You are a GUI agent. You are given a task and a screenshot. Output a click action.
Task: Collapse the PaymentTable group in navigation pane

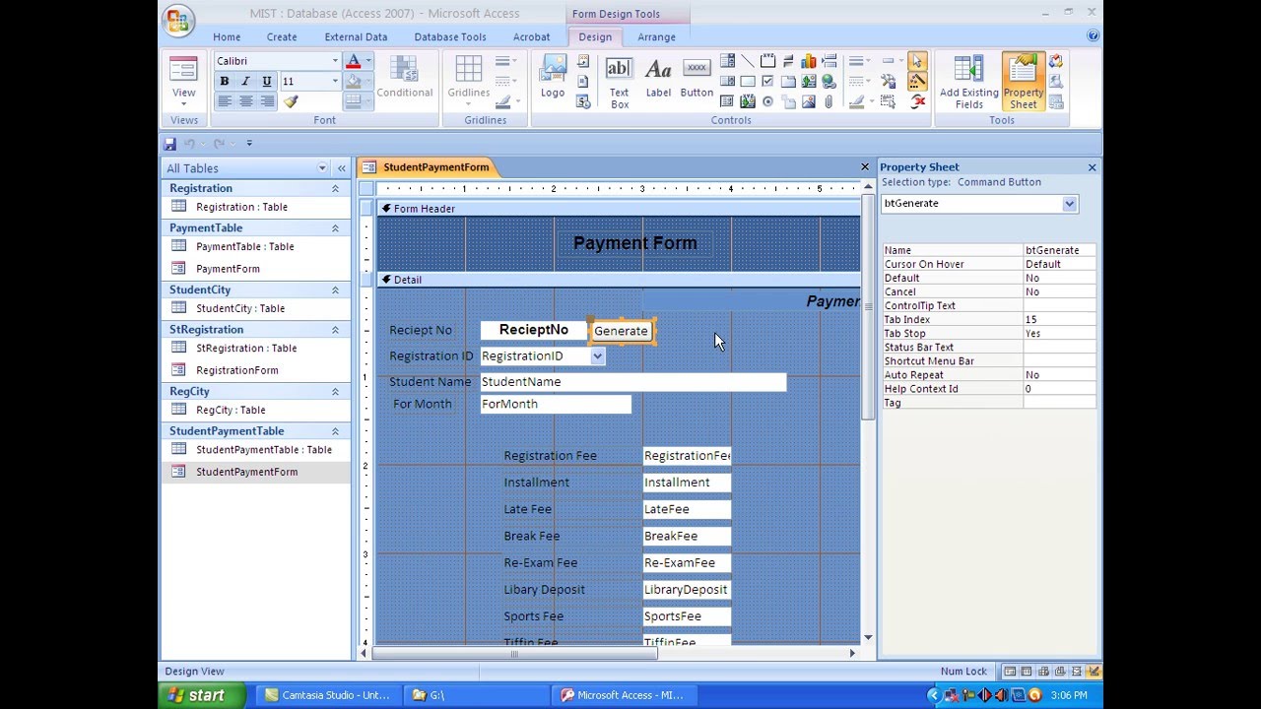(335, 227)
